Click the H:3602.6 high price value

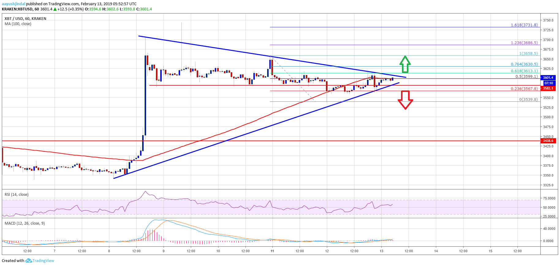coord(110,9)
